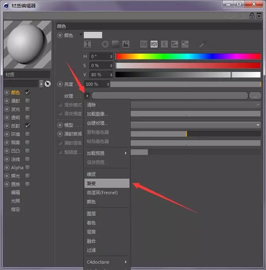Screen dimensions: 266x270
Task: Click the hue rainbow slider bar
Action: 188,56
